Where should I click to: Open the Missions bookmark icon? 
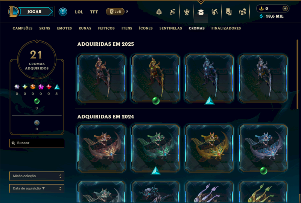pos(228,12)
